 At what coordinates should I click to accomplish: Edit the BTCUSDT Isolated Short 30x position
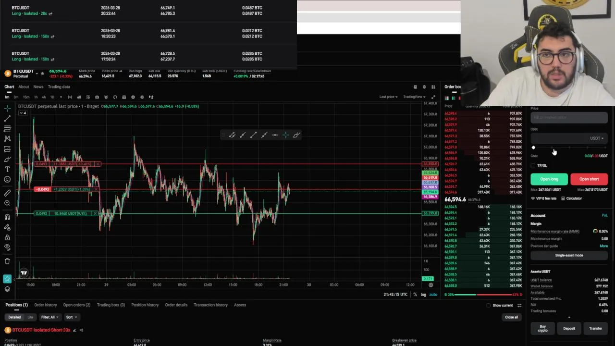(74, 330)
